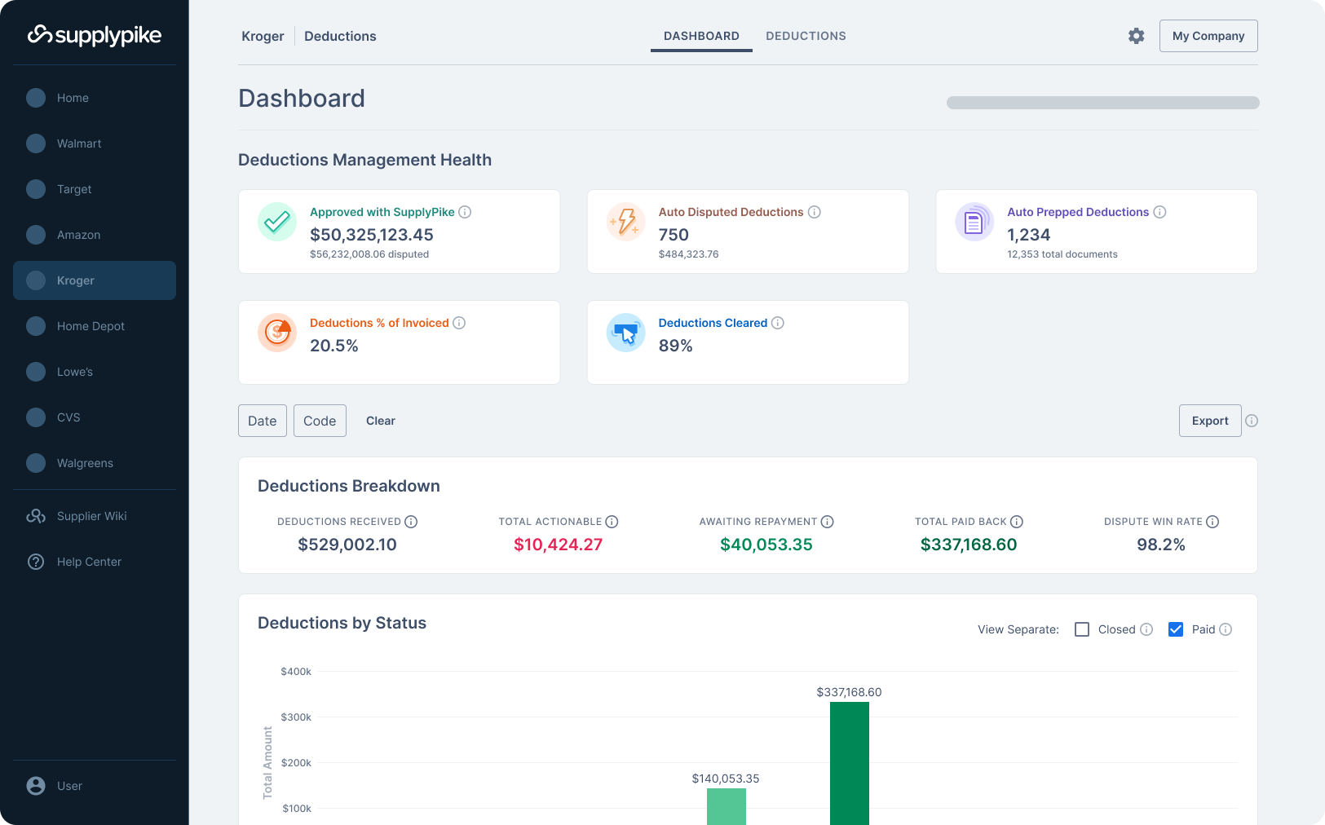1325x825 pixels.
Task: Click the Supplier Wiki sidebar icon
Action: [36, 516]
